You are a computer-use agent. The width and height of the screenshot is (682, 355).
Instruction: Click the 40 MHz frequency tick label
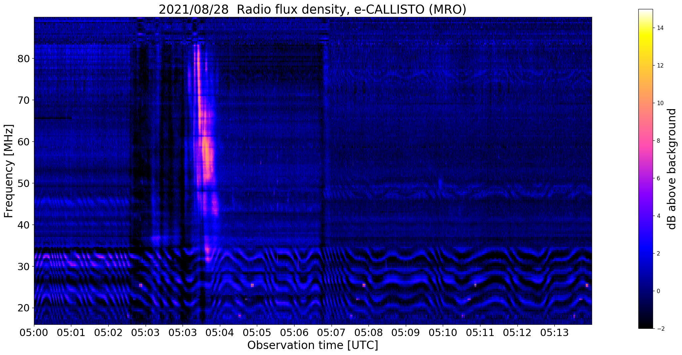tap(23, 225)
